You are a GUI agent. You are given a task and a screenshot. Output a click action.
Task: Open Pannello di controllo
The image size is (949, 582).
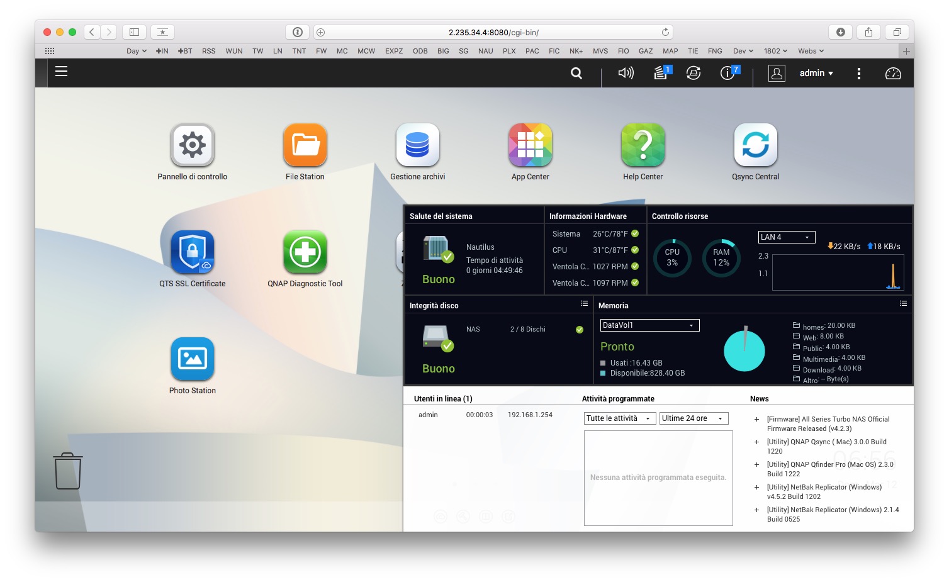click(193, 145)
